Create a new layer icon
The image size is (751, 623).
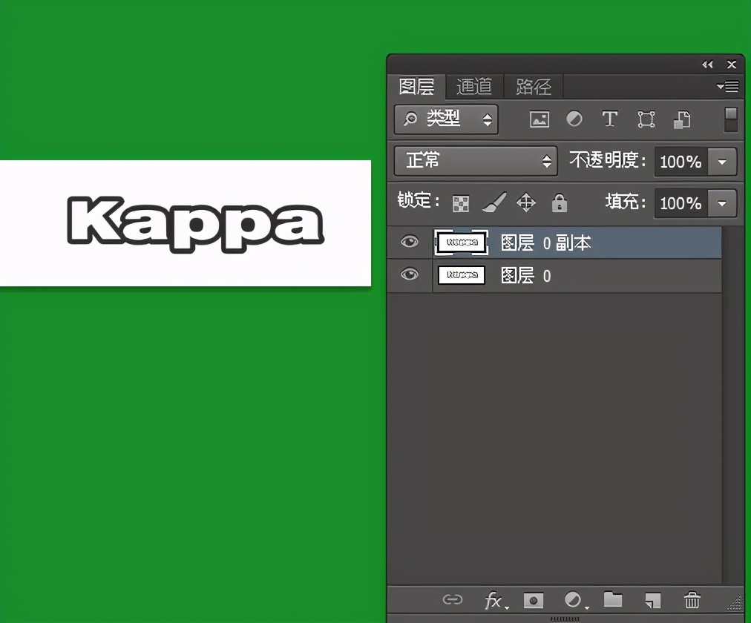[652, 600]
